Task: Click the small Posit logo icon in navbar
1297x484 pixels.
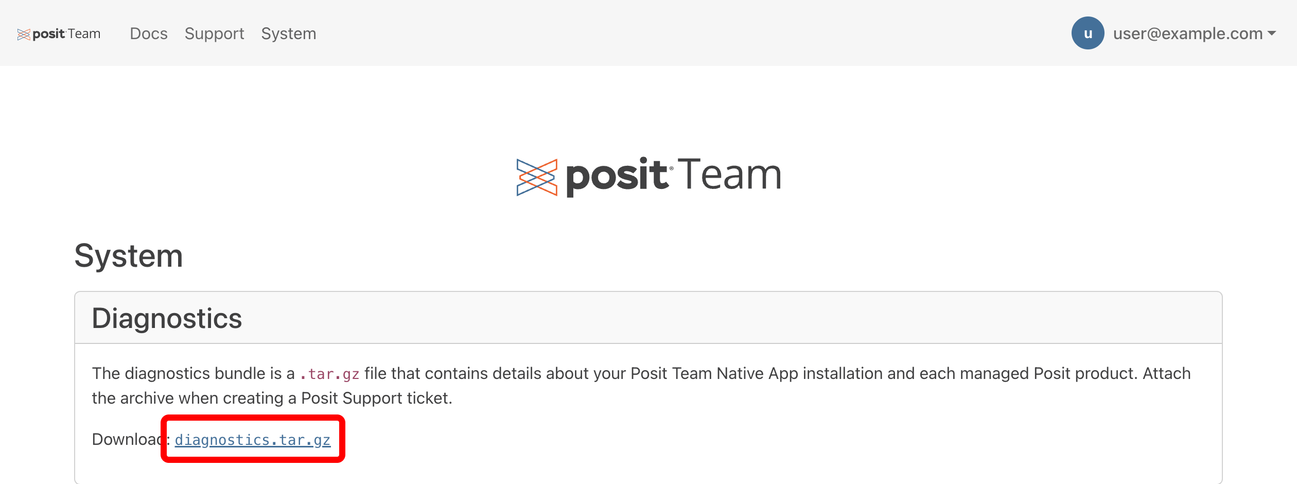Action: (x=24, y=34)
